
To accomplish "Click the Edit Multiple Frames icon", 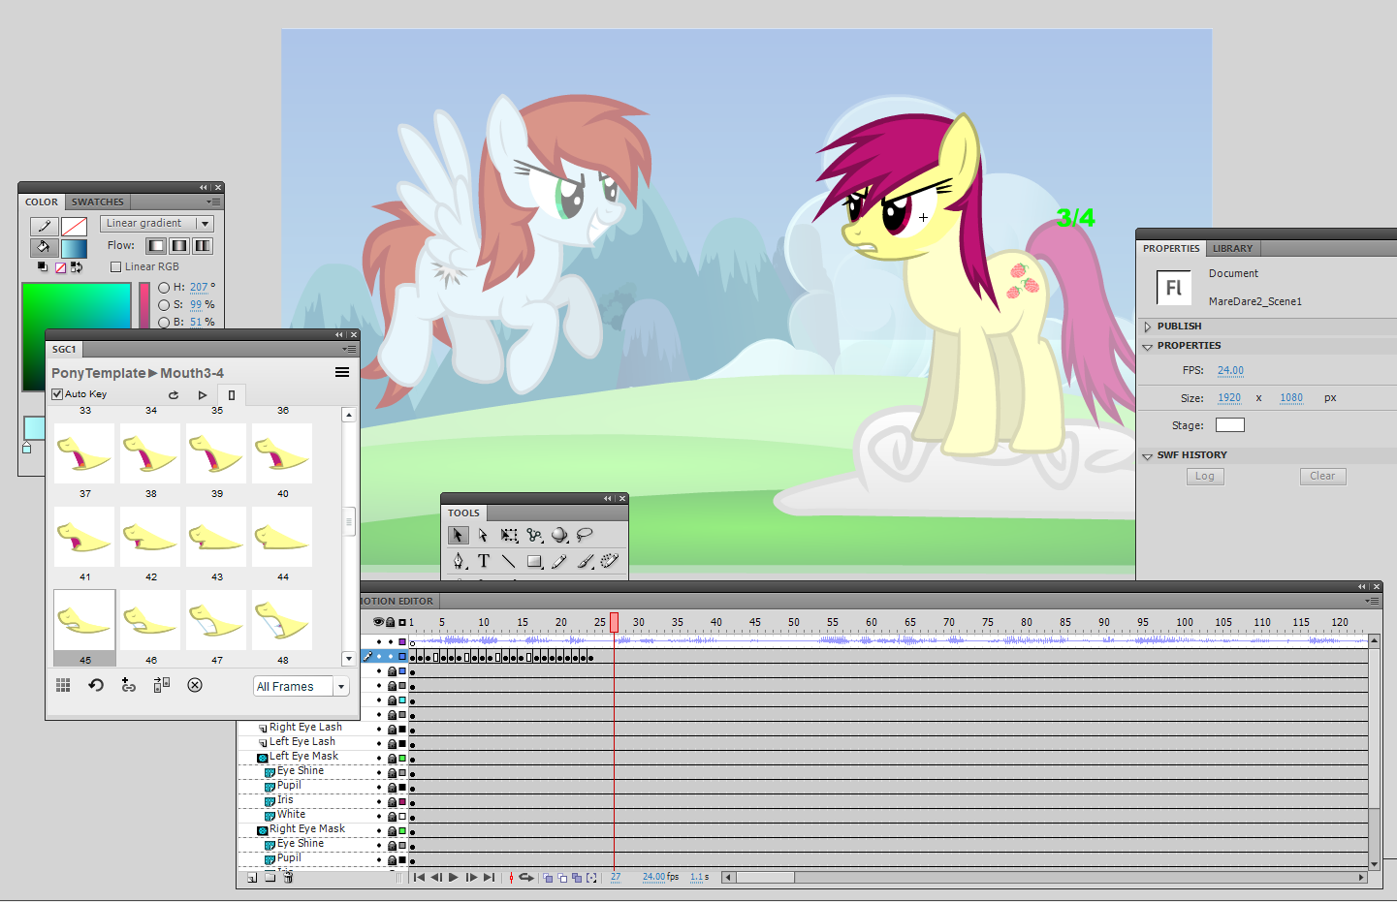I will tap(577, 878).
